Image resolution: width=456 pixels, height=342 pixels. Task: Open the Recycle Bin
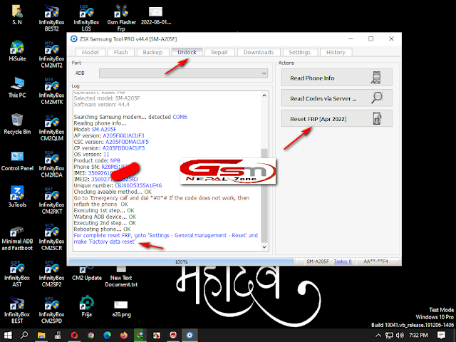[17, 124]
